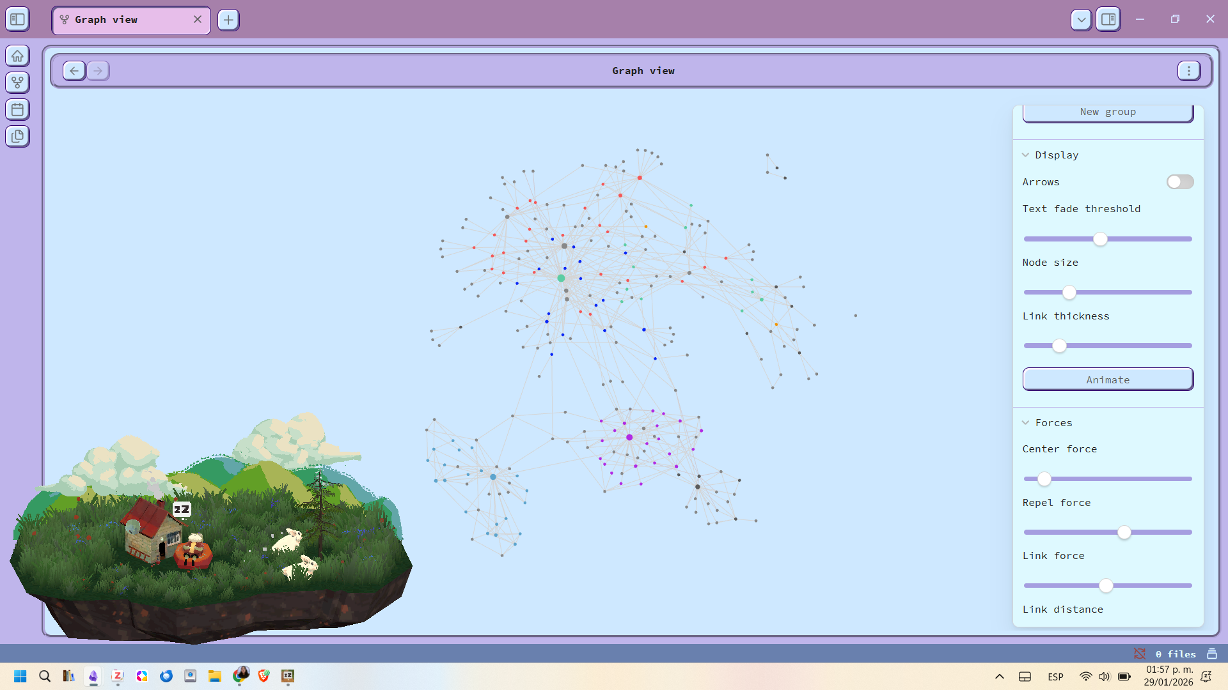This screenshot has width=1228, height=690.
Task: Click the Animate button
Action: coord(1107,379)
